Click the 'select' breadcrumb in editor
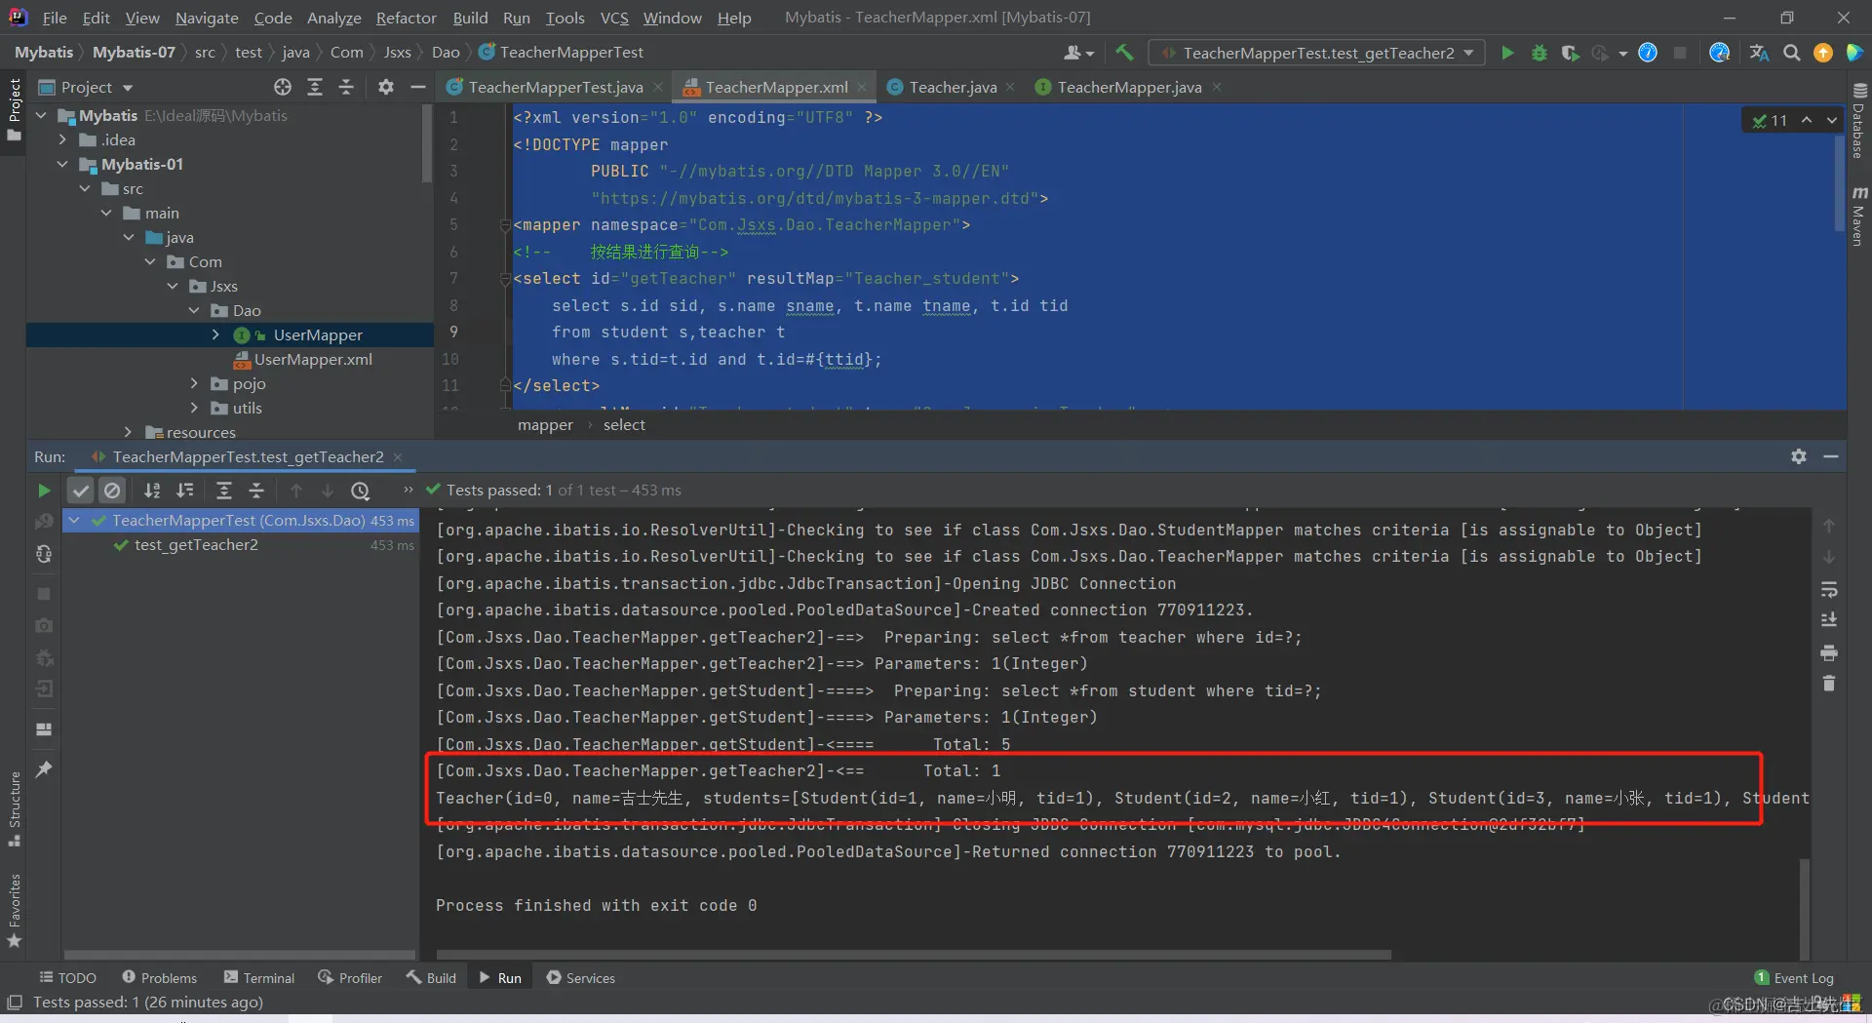The width and height of the screenshot is (1872, 1023). coord(624,424)
